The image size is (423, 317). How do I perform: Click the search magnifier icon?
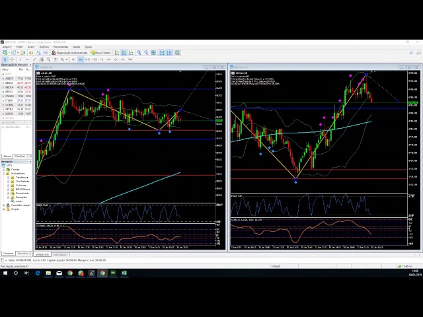pyautogui.click(x=411, y=53)
